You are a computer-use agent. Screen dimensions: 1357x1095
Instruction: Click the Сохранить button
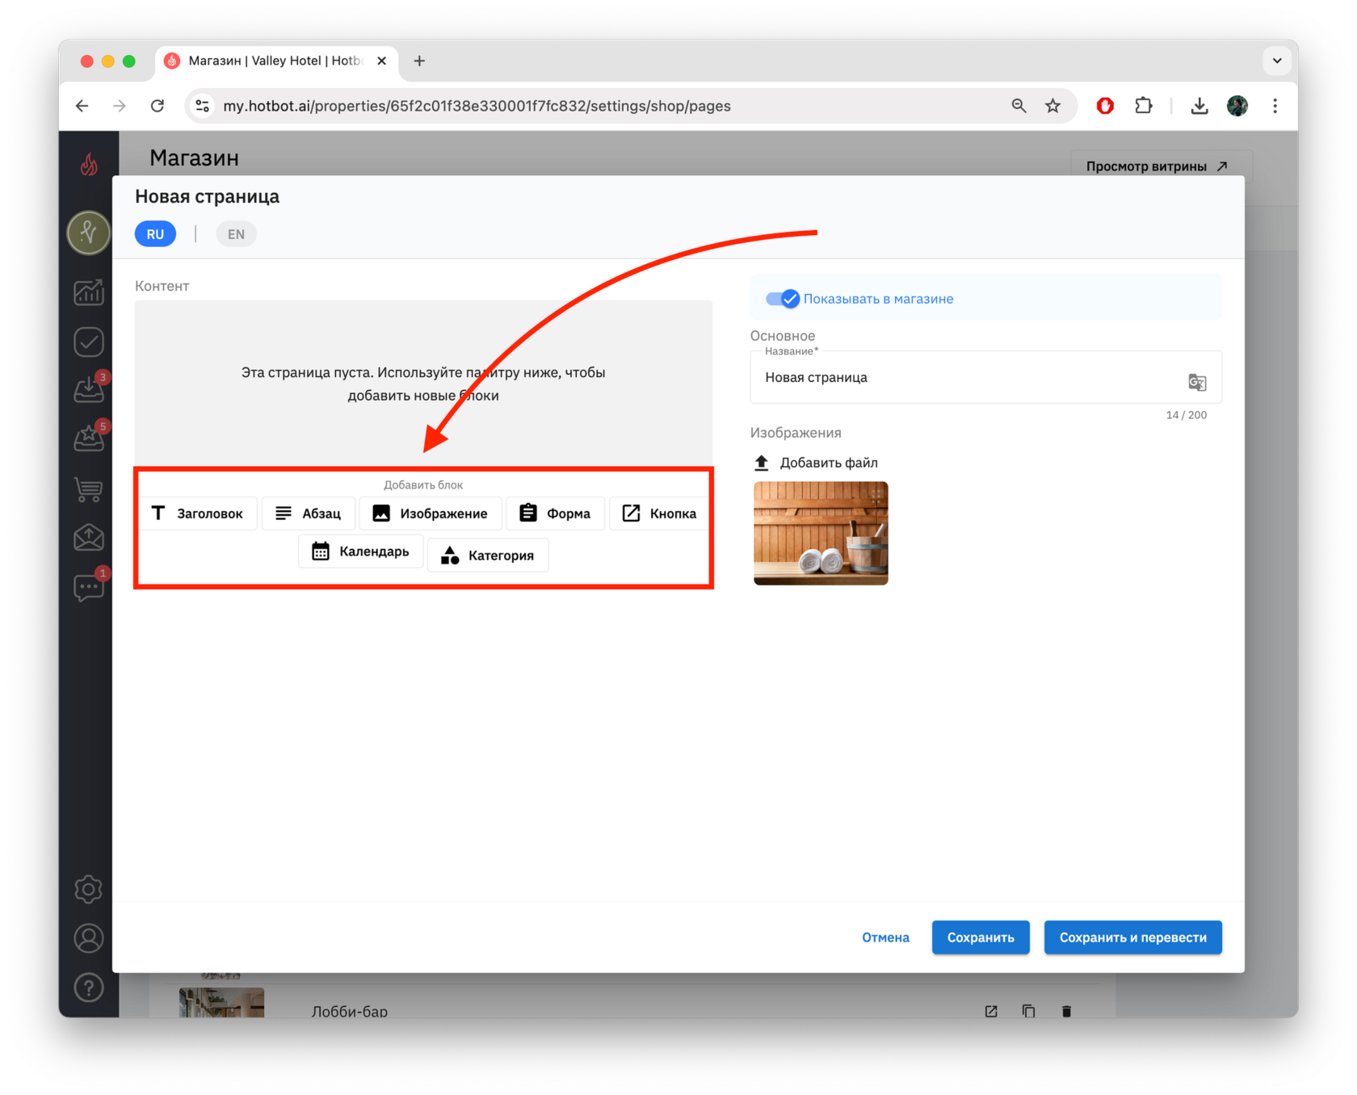point(981,938)
